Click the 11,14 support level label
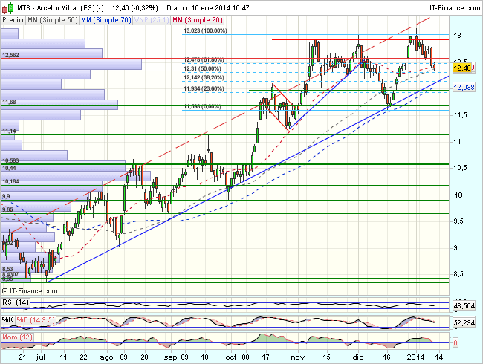Image resolution: width=483 pixels, height=364 pixels. click(9, 131)
